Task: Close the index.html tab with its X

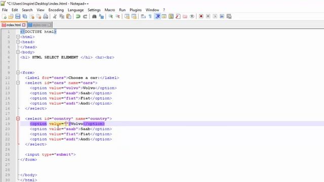Action: point(24,25)
